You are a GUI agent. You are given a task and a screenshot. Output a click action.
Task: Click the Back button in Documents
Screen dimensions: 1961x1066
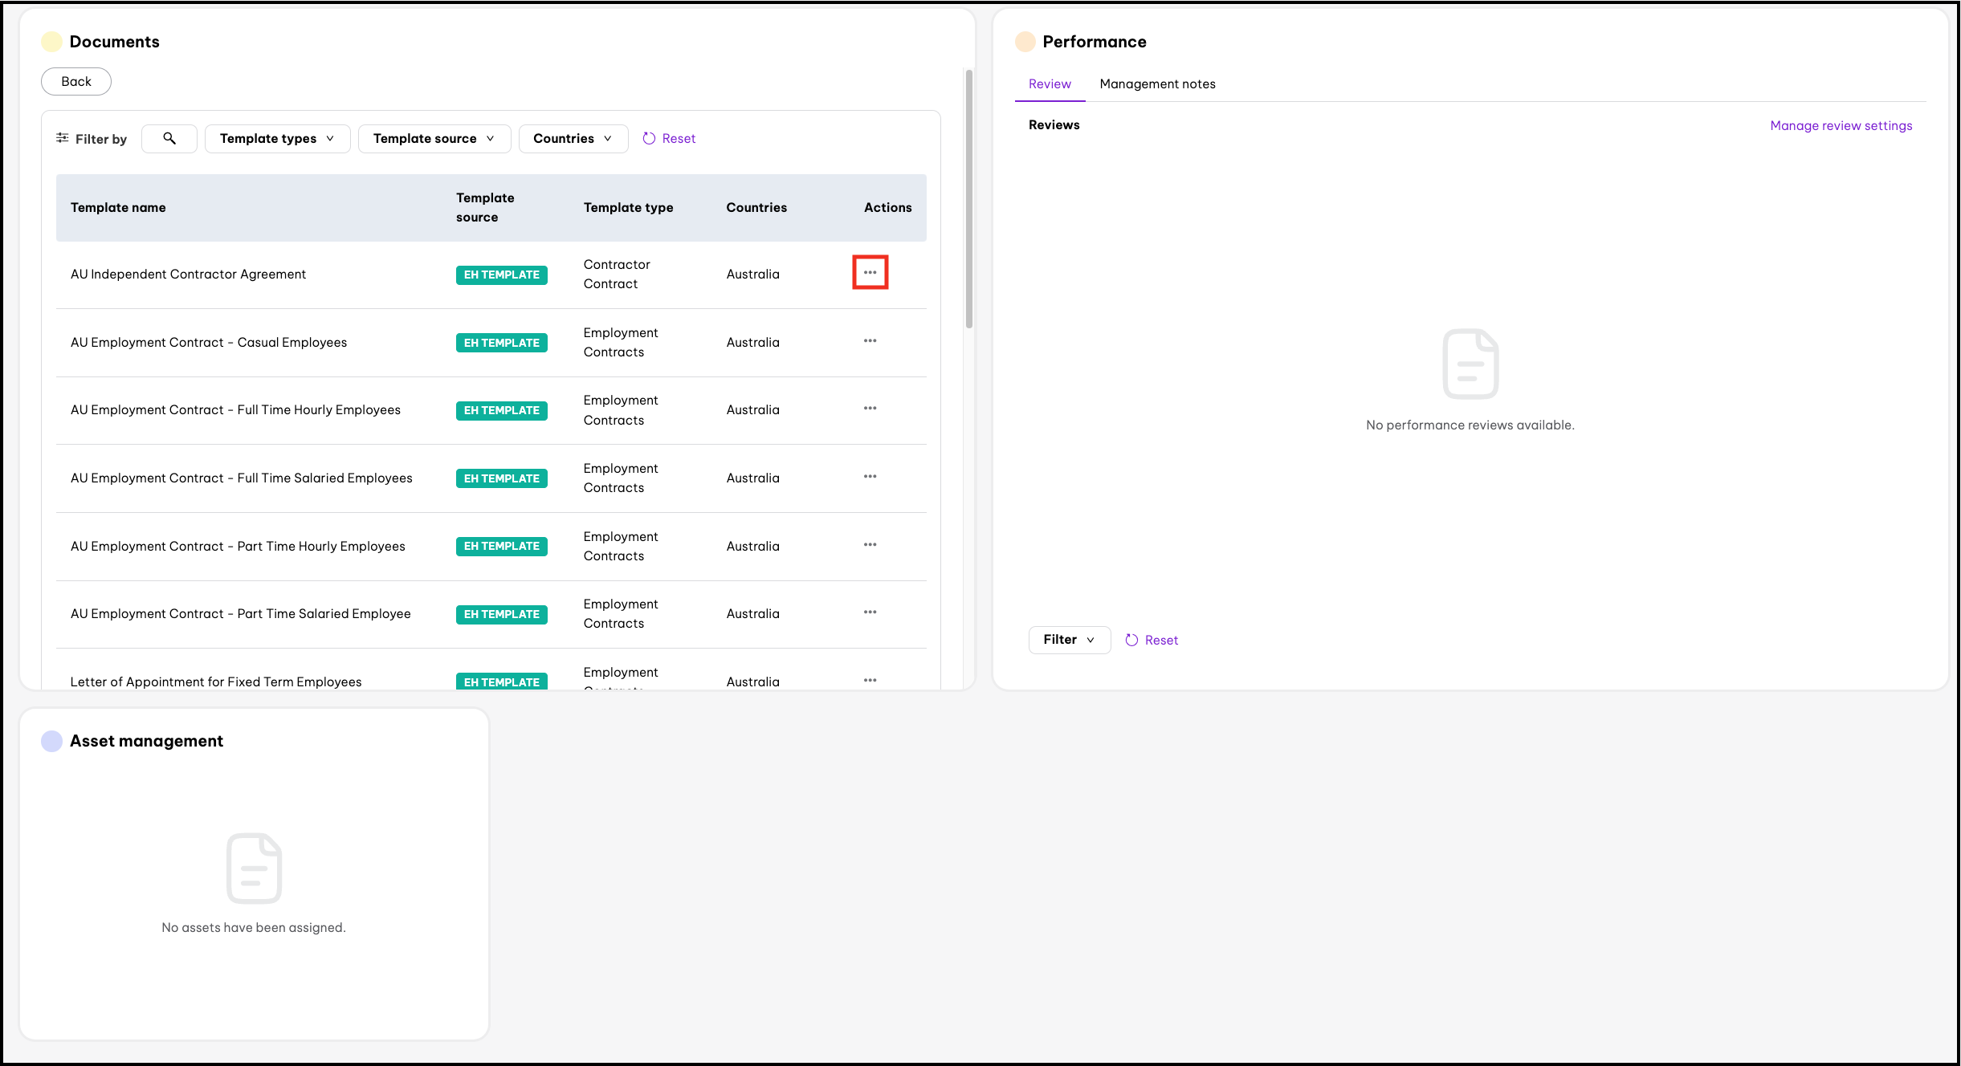pyautogui.click(x=76, y=81)
